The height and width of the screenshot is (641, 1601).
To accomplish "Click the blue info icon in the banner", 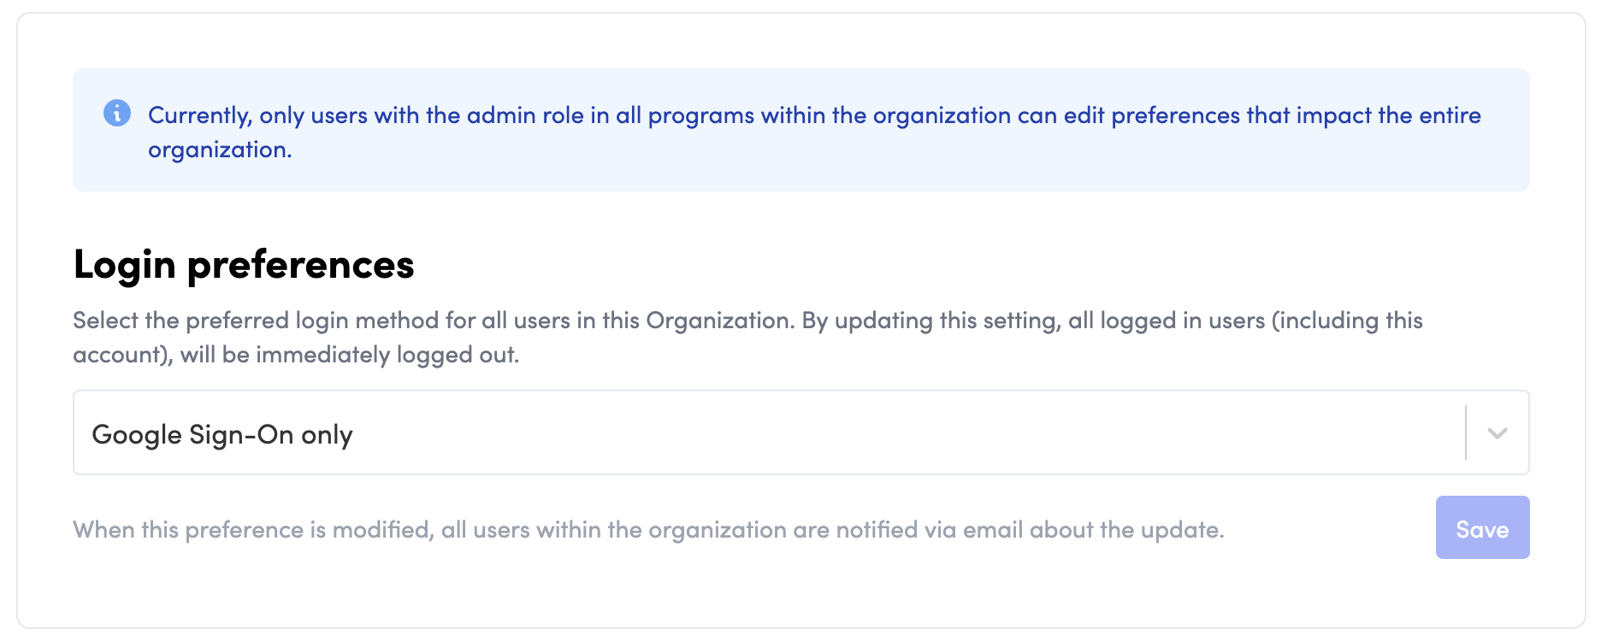I will 117,113.
